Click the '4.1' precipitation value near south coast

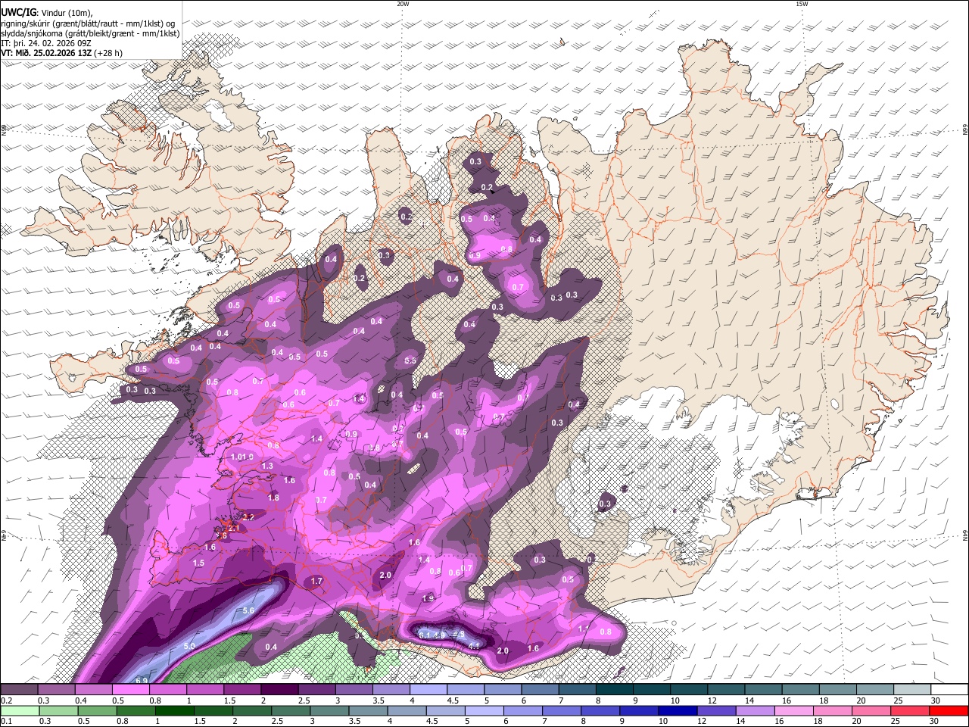coord(475,645)
